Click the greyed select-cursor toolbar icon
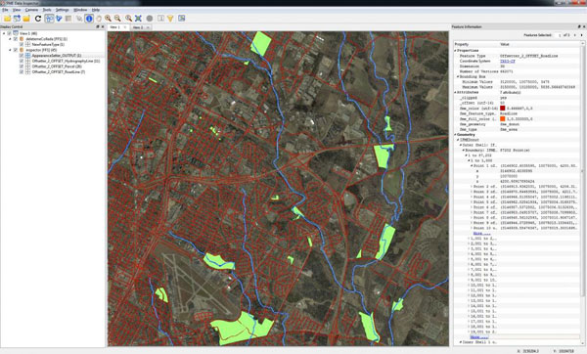 [79, 19]
